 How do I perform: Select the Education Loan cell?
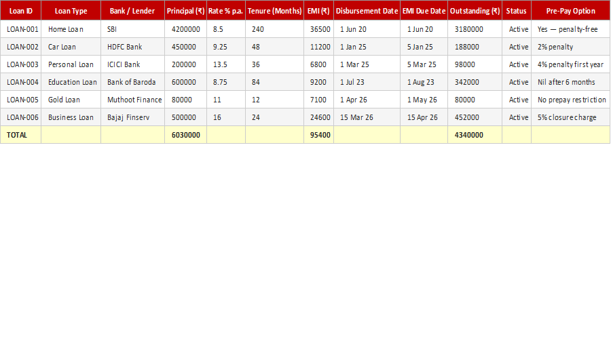[71, 82]
